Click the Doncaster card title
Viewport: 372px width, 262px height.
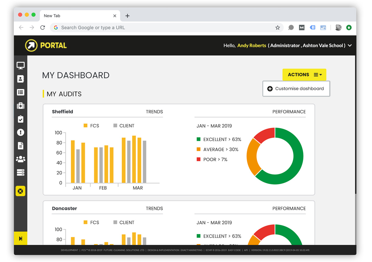pyautogui.click(x=64, y=208)
